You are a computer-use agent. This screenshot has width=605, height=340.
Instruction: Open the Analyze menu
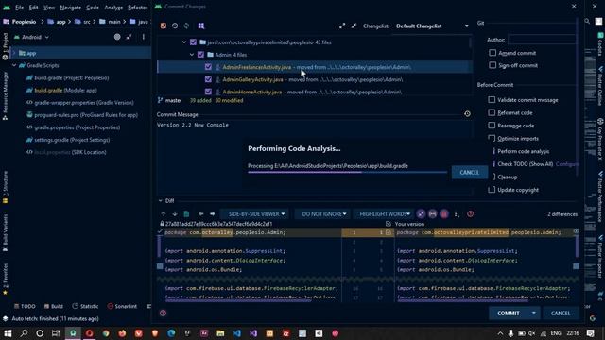(113, 8)
